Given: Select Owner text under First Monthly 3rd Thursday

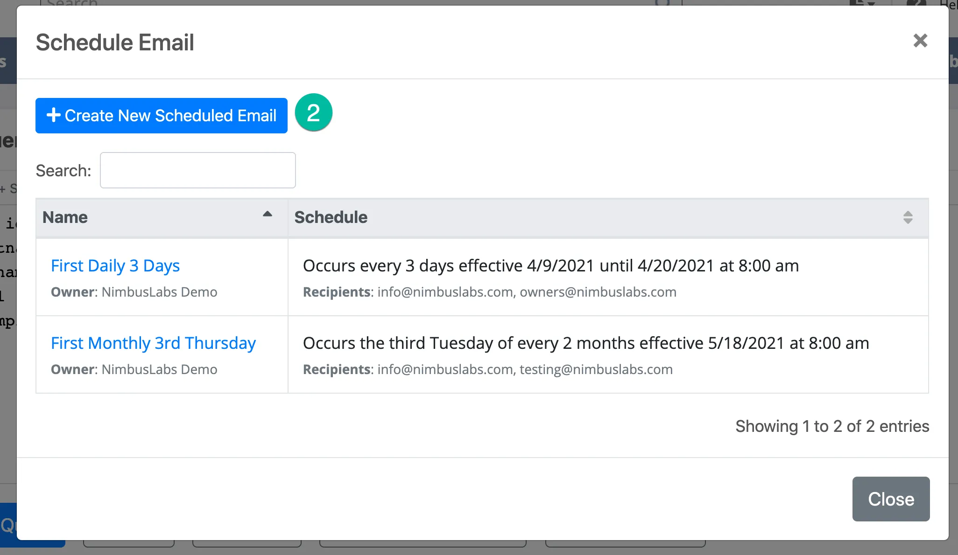Looking at the screenshot, I should coord(134,369).
